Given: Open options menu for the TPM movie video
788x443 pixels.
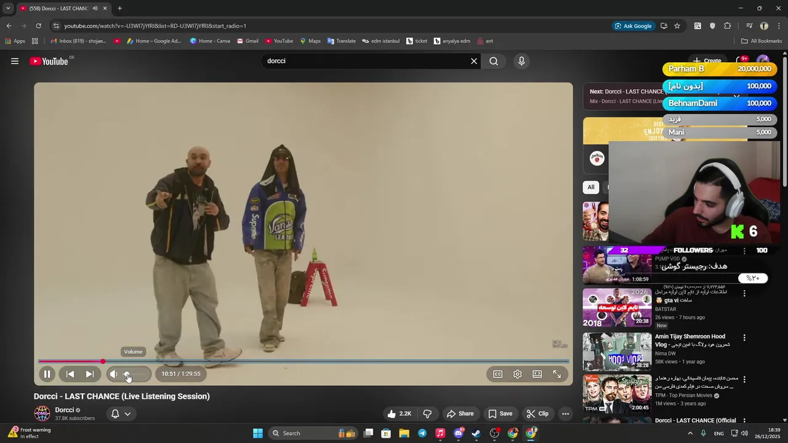Looking at the screenshot, I should (x=744, y=379).
